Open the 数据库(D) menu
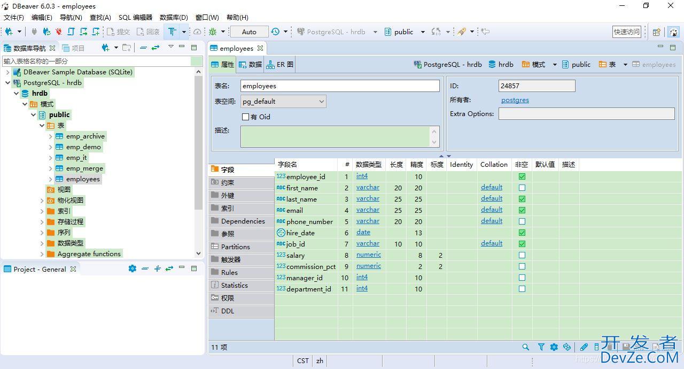Screen dimensions: 684x369 click(x=174, y=17)
